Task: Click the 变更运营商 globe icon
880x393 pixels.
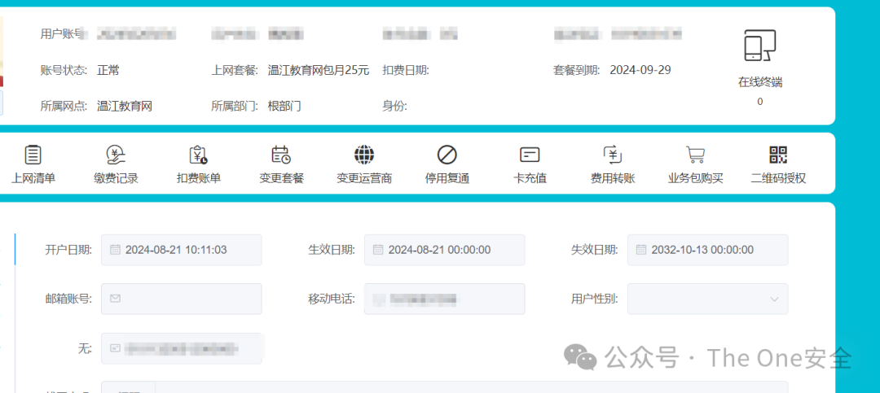Action: 364,154
